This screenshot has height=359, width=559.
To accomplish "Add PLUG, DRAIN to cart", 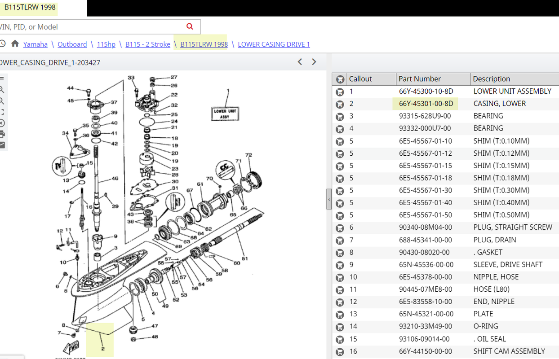I will [x=340, y=240].
